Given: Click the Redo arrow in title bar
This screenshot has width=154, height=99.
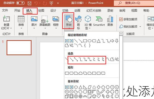Looking at the screenshot, I should click(x=45, y=3).
